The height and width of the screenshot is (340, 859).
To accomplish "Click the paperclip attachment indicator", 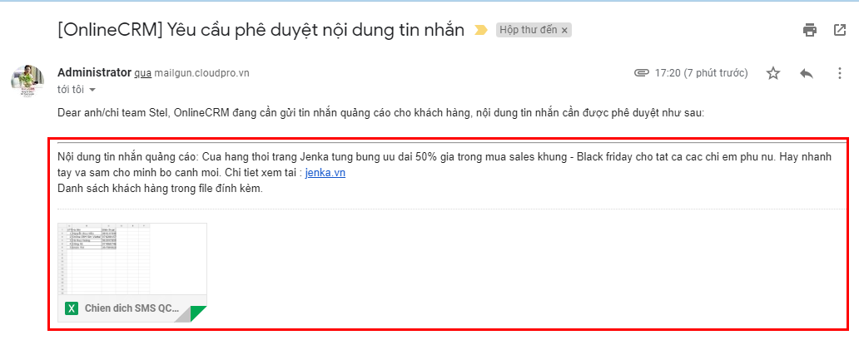I will [x=641, y=73].
